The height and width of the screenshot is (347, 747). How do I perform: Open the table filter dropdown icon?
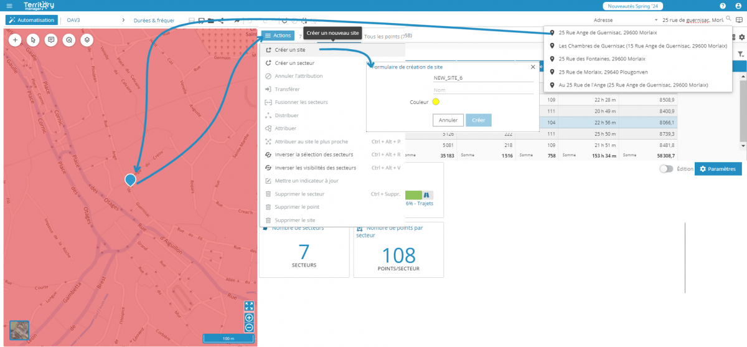[740, 55]
